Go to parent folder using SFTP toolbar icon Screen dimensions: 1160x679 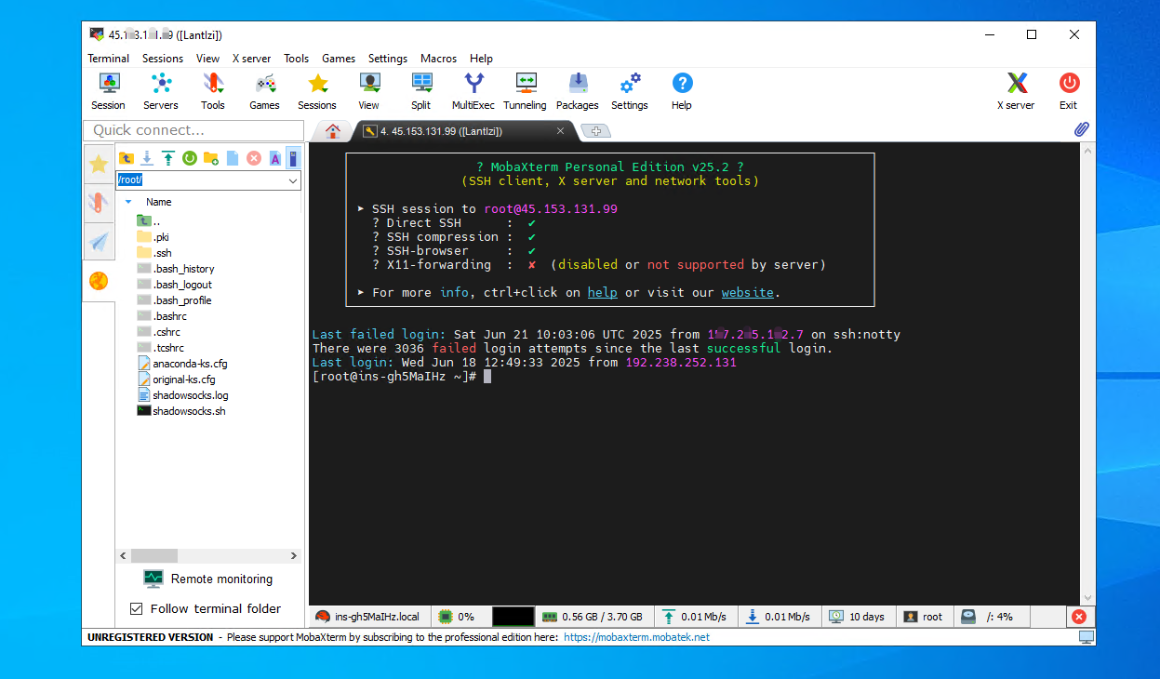[126, 158]
